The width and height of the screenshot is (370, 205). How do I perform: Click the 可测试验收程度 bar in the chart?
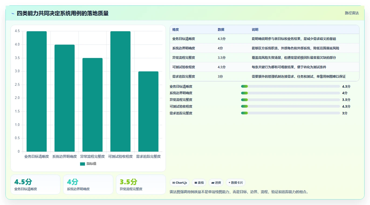[120, 91]
